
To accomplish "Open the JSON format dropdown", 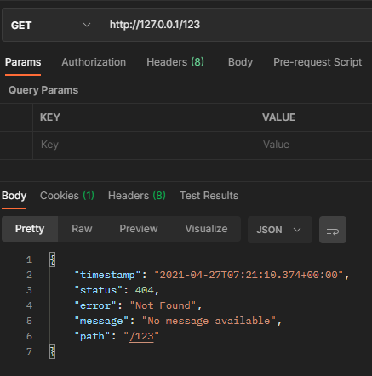I will [280, 230].
